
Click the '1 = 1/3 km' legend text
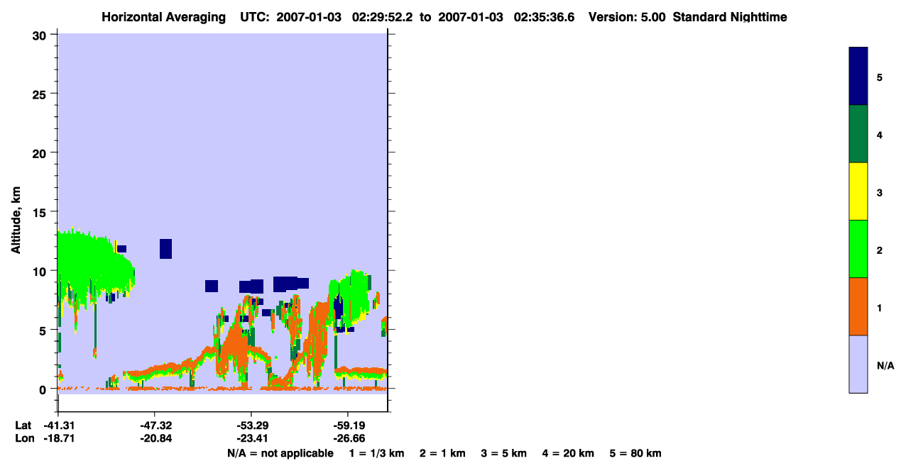click(376, 453)
